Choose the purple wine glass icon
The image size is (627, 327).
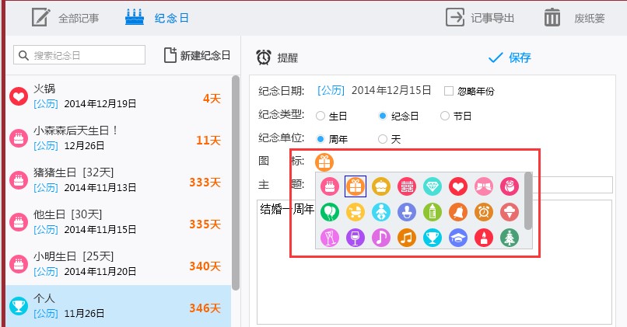355,238
